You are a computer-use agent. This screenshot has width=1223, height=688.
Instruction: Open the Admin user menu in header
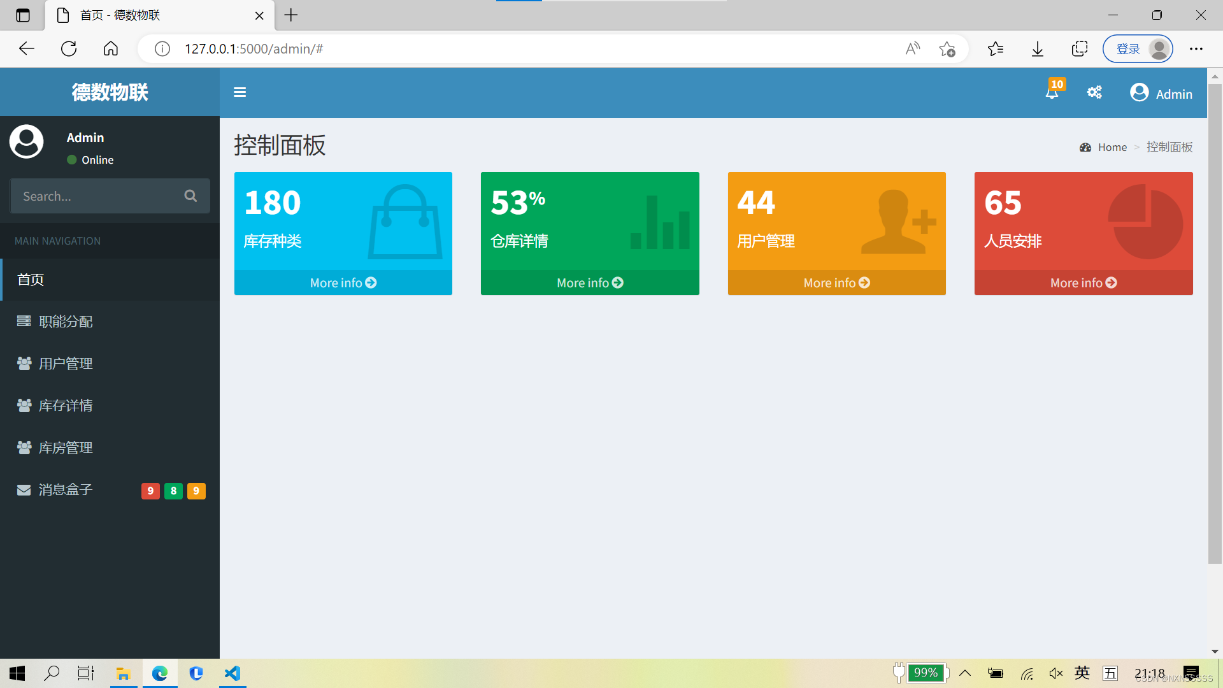click(x=1161, y=93)
